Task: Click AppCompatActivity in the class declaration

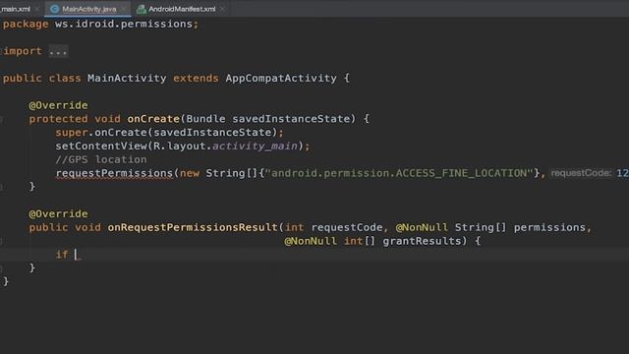Action: pos(281,79)
